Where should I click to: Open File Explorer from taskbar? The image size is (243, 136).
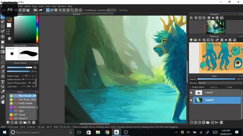[x=98, y=132]
